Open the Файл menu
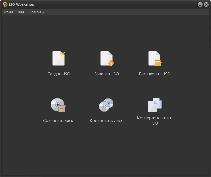The image size is (211, 177). pos(9,12)
